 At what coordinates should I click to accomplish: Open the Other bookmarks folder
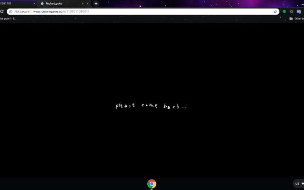pos(296,19)
